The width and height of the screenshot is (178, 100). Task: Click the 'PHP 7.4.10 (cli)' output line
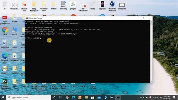(64, 30)
